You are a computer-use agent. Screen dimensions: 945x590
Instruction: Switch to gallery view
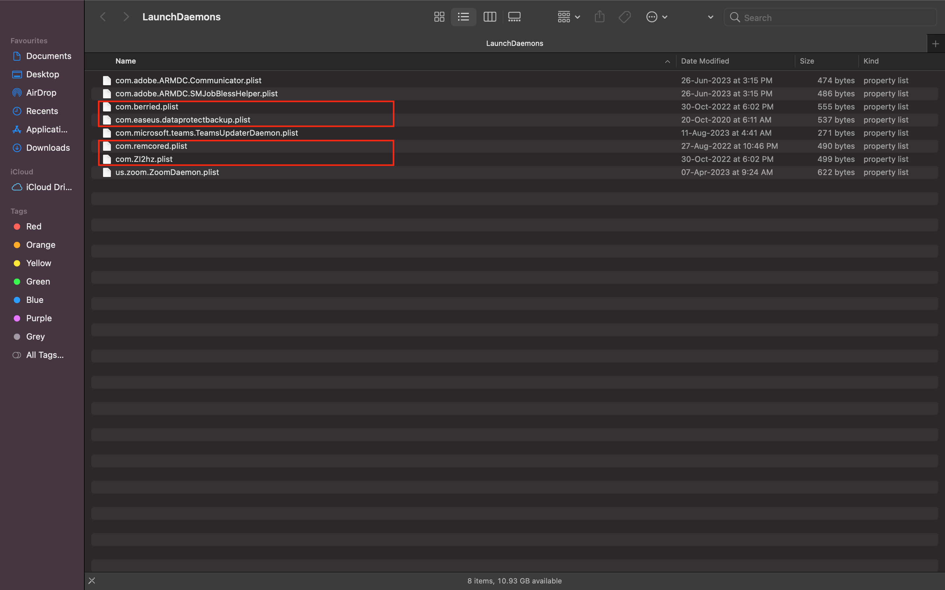514,17
